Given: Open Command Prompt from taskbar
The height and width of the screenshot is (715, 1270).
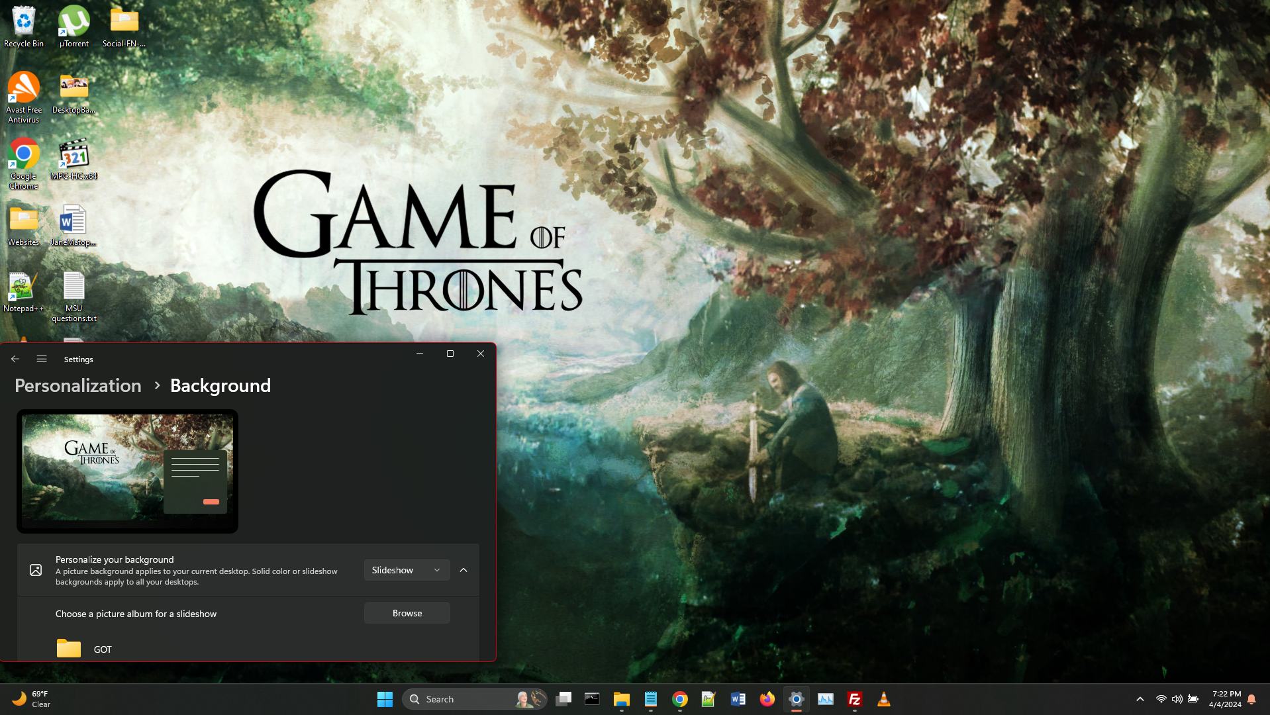Looking at the screenshot, I should point(592,699).
